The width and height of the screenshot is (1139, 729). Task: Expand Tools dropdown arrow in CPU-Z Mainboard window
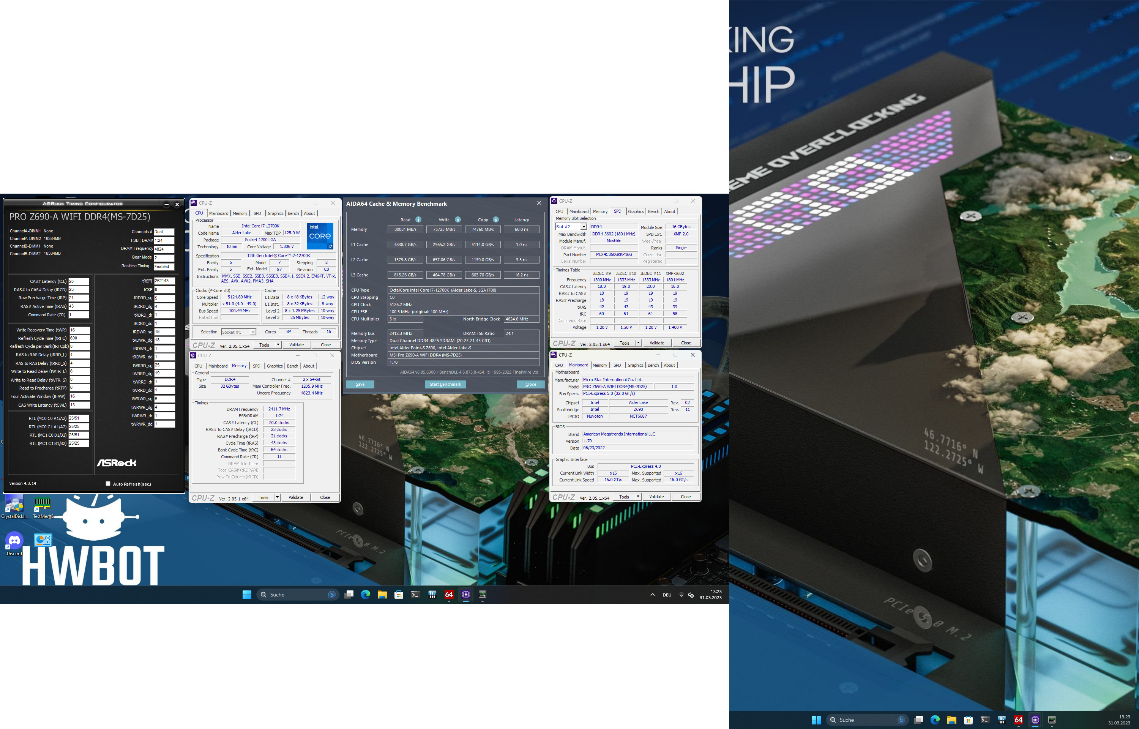pos(638,497)
